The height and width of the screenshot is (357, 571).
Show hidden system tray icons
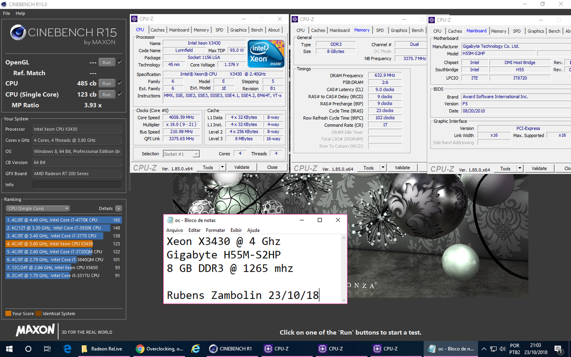(484, 349)
